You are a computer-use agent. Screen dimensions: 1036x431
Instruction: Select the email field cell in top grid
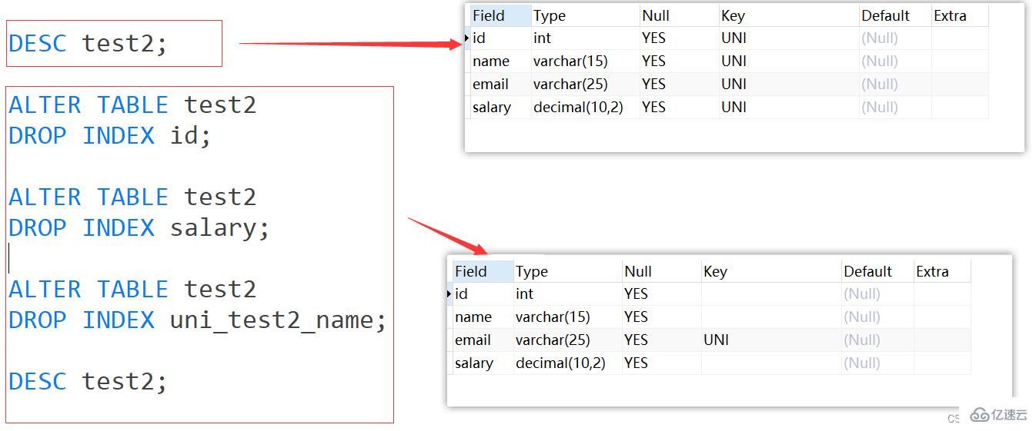[500, 85]
